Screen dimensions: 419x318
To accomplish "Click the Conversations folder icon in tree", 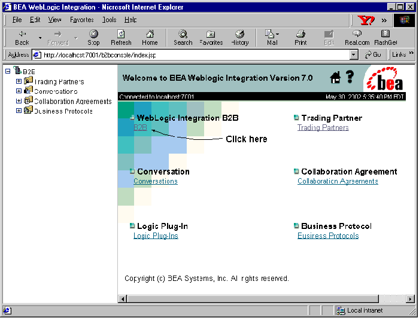I will [x=28, y=90].
